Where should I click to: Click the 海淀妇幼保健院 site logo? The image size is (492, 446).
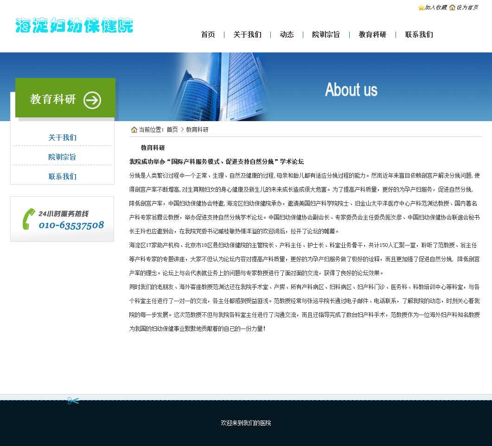[74, 26]
